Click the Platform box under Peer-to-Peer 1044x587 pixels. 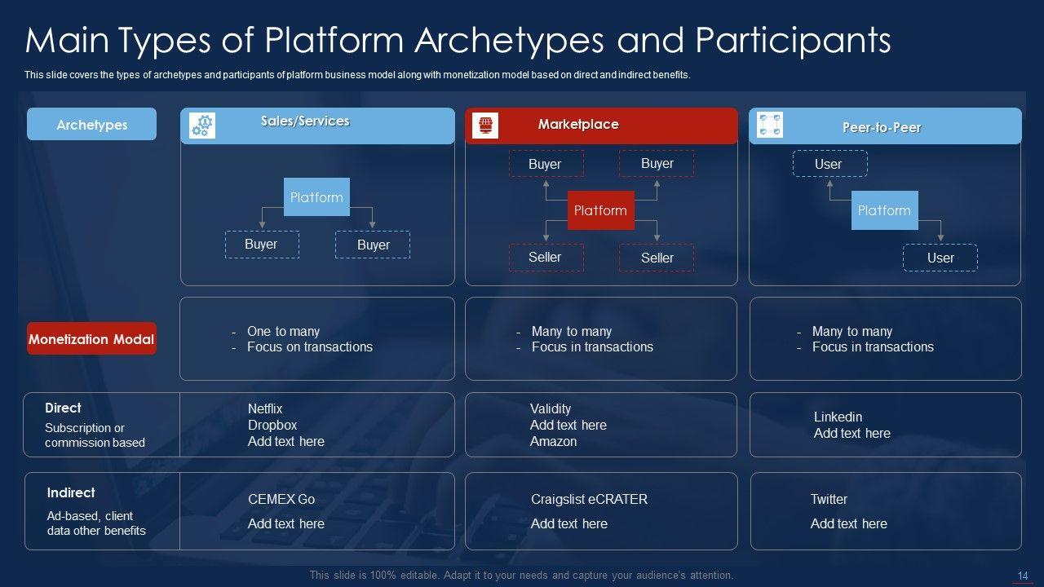(884, 210)
